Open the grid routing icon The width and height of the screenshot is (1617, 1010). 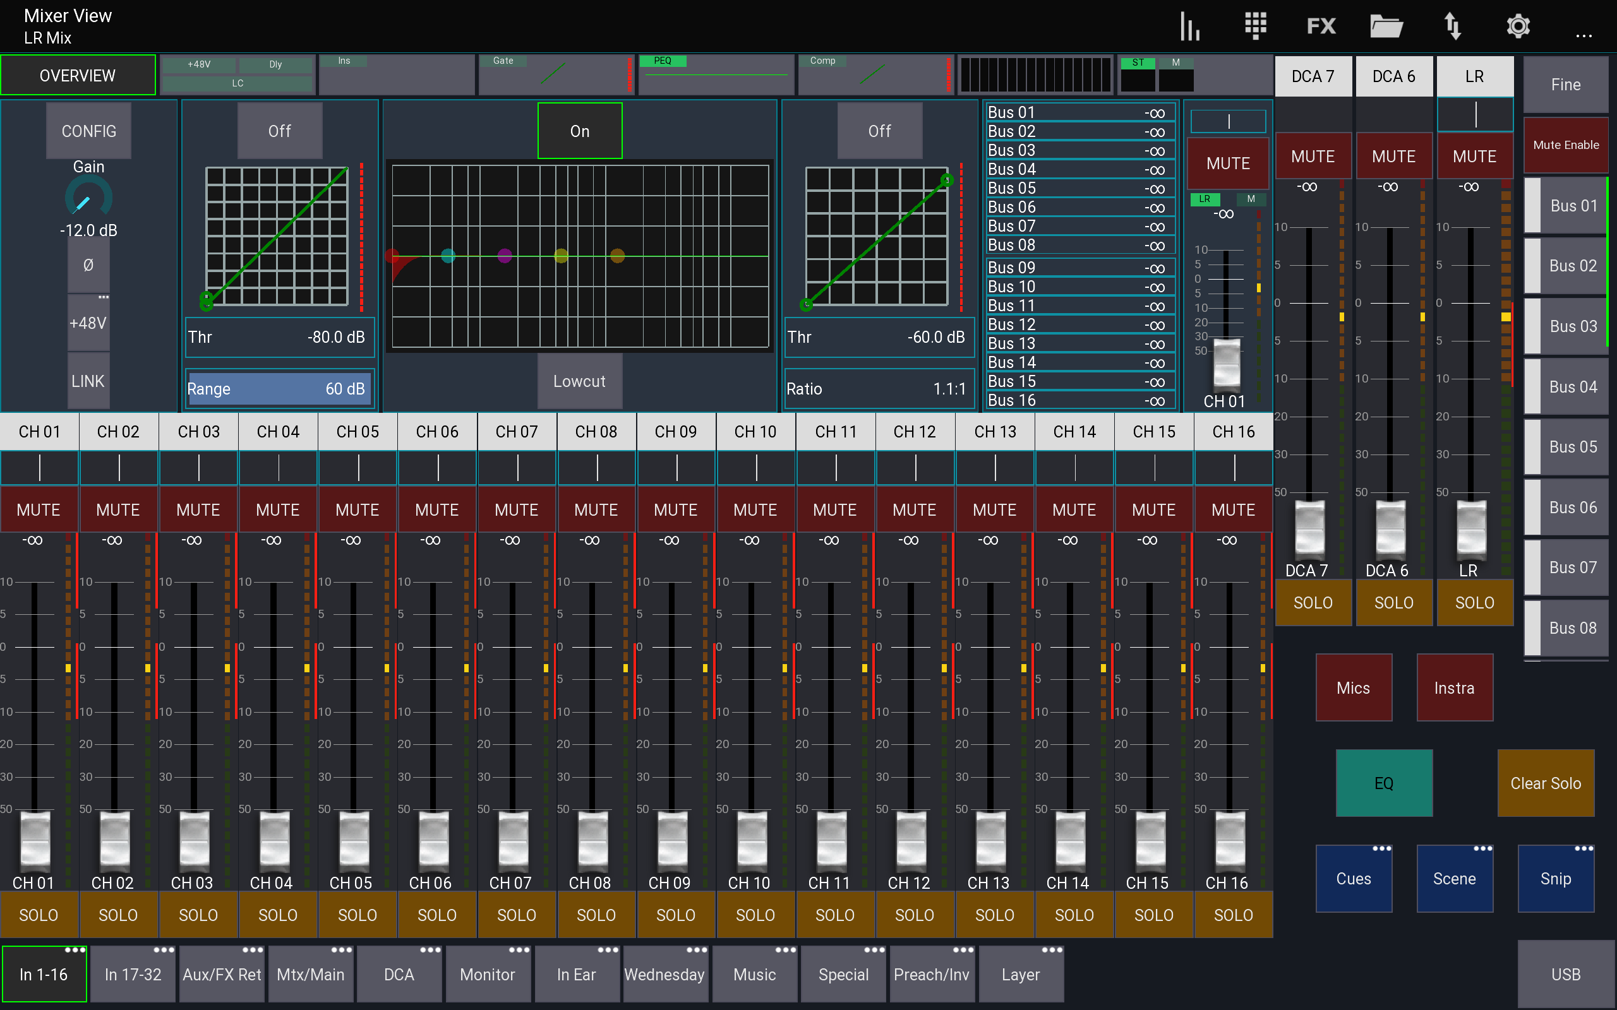[x=1256, y=26]
